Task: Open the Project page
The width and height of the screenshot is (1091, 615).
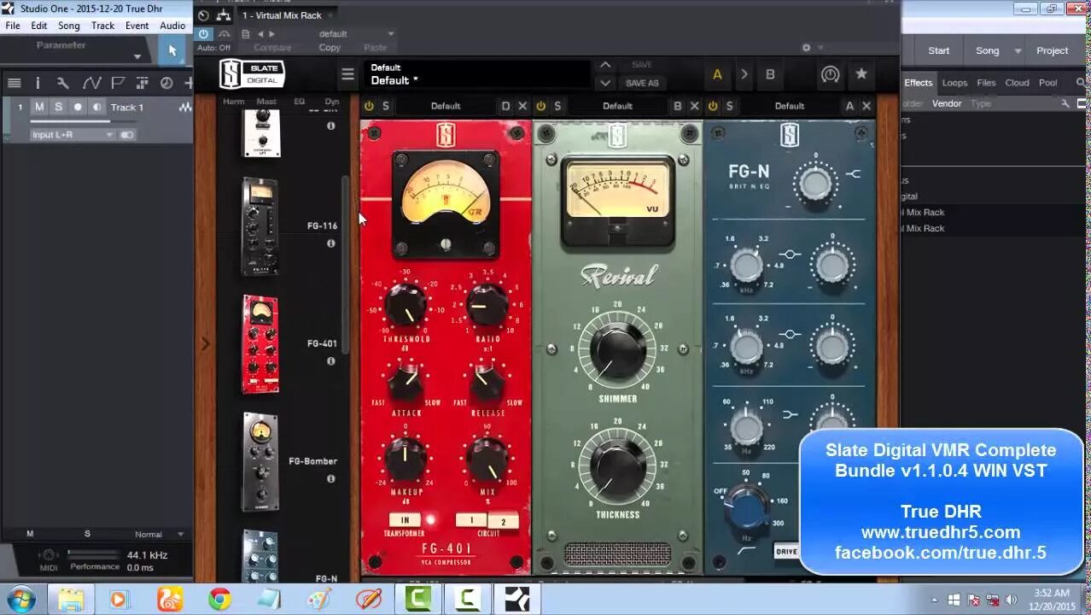Action: click(x=1053, y=50)
